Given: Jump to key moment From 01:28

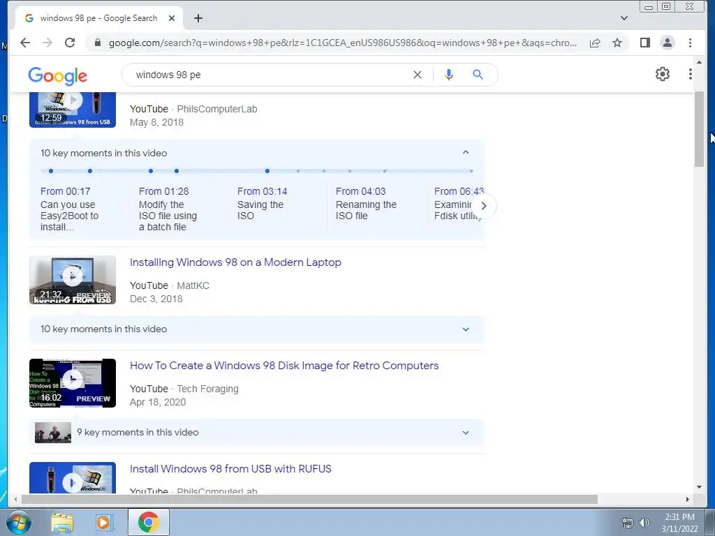Looking at the screenshot, I should pyautogui.click(x=163, y=191).
